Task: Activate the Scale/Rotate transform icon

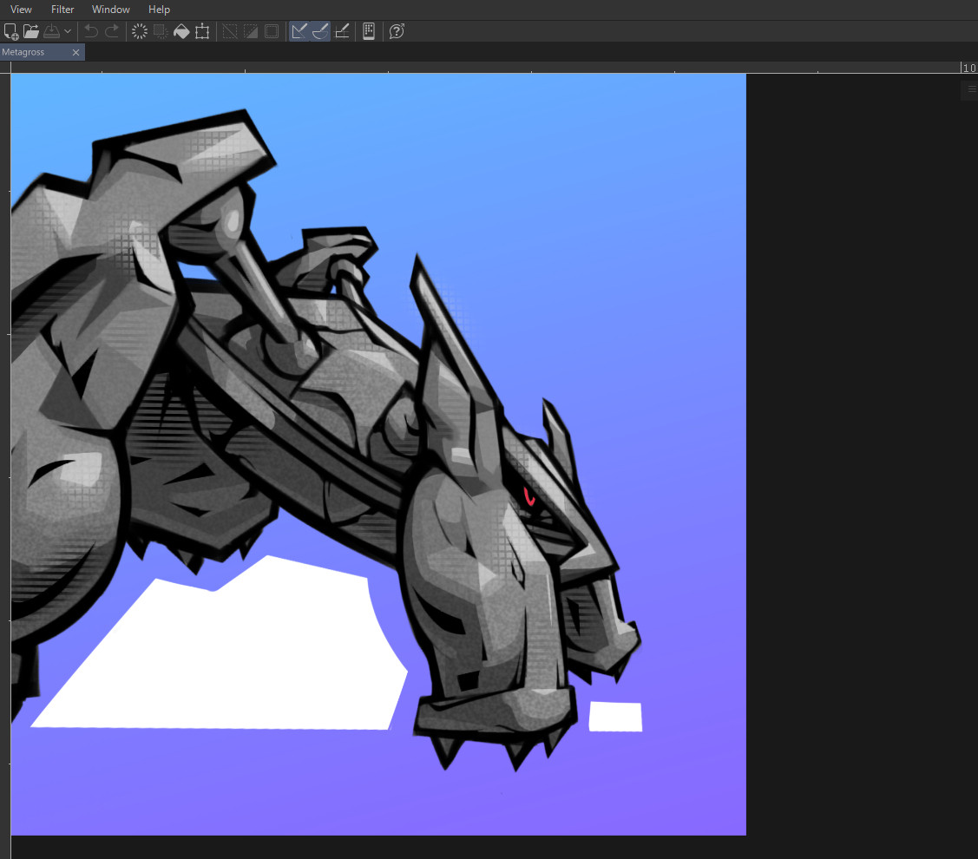Action: pos(202,31)
